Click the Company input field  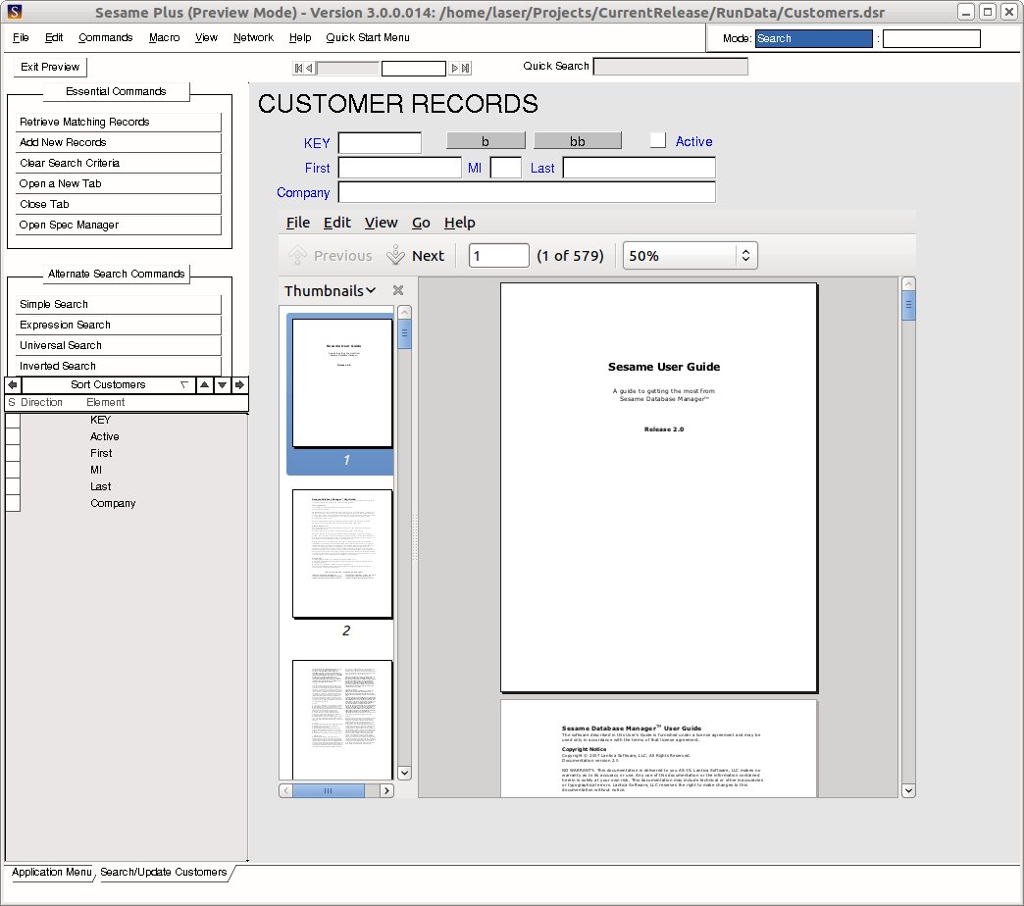coord(527,192)
